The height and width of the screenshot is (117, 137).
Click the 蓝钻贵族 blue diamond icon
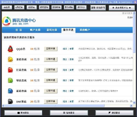coord(10,91)
